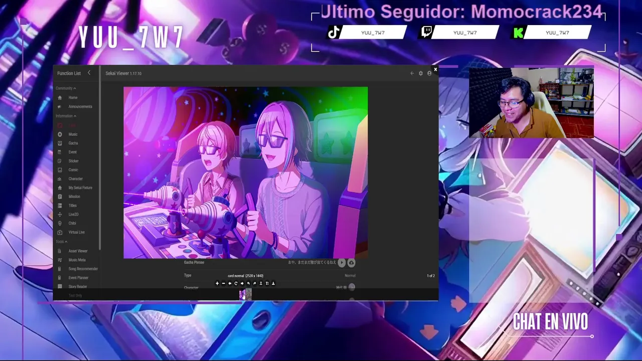The height and width of the screenshot is (361, 642).
Task: Close the Sekai Viewer window overlay
Action: pos(435,70)
